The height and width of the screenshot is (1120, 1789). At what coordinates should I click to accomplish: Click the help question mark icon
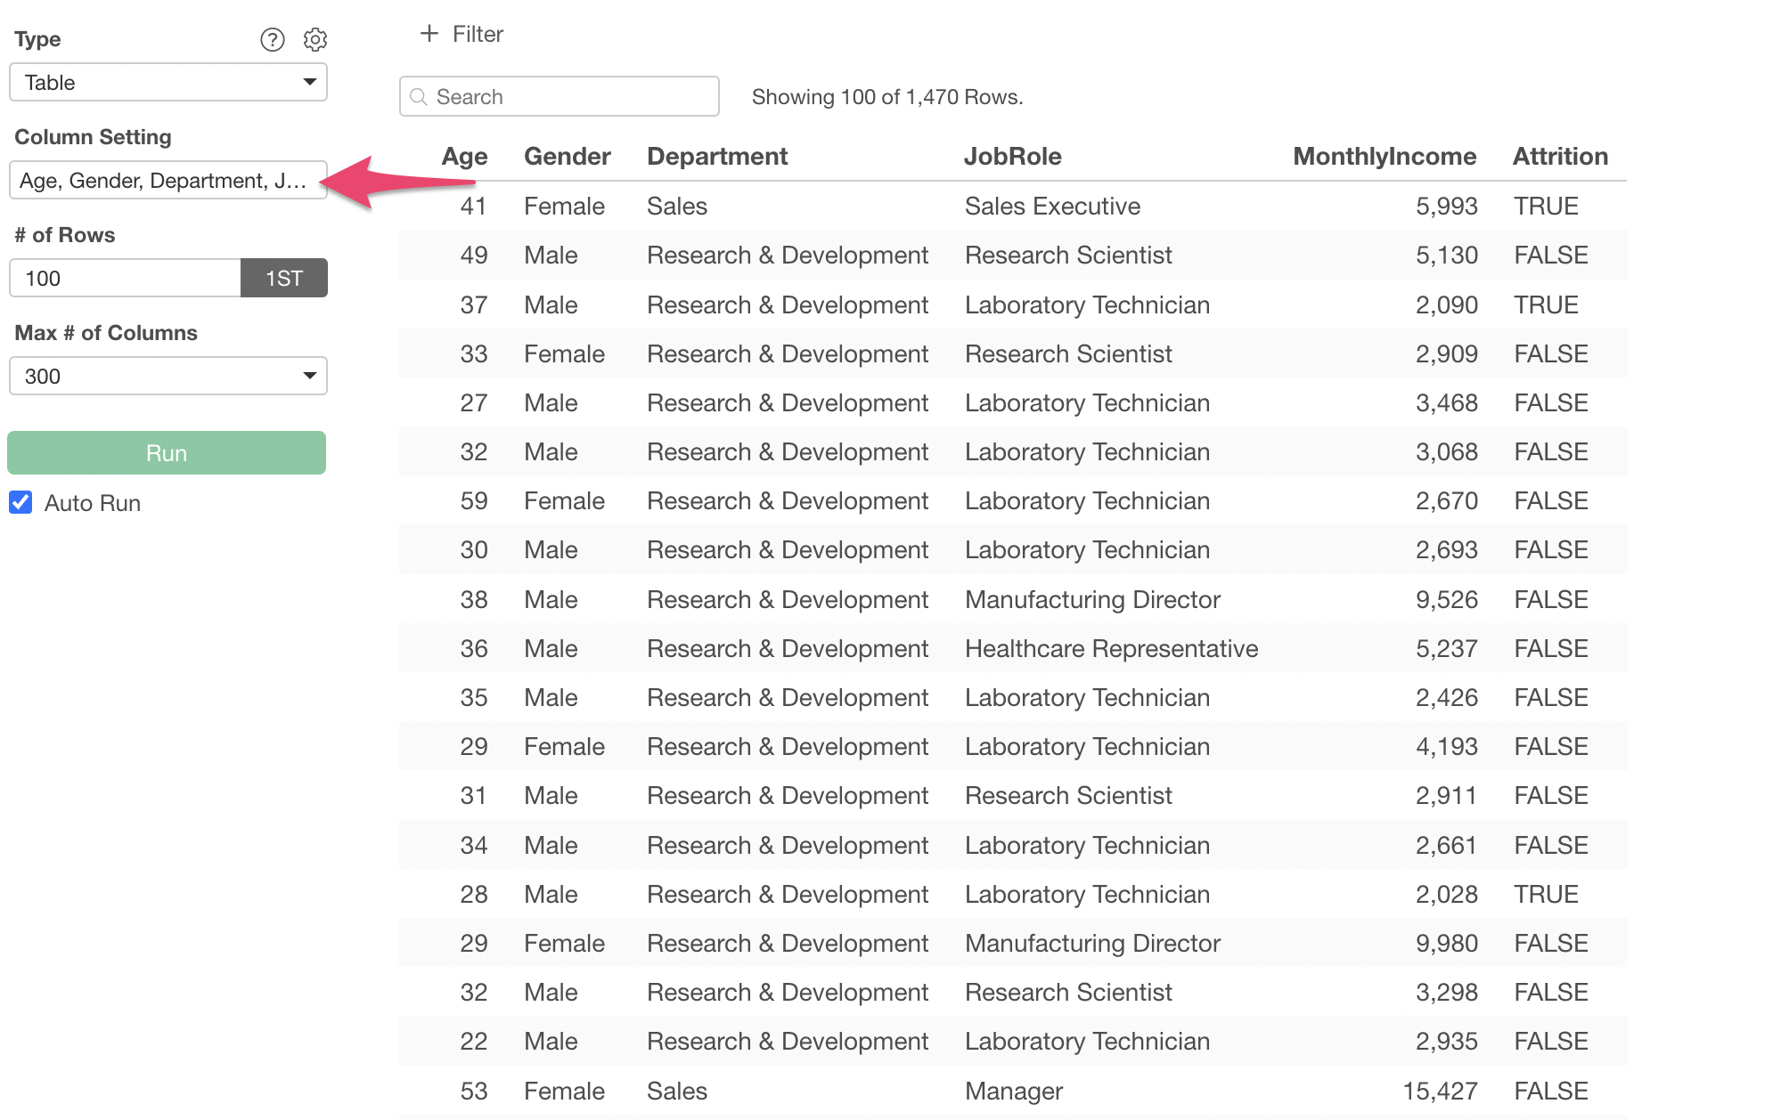point(272,39)
